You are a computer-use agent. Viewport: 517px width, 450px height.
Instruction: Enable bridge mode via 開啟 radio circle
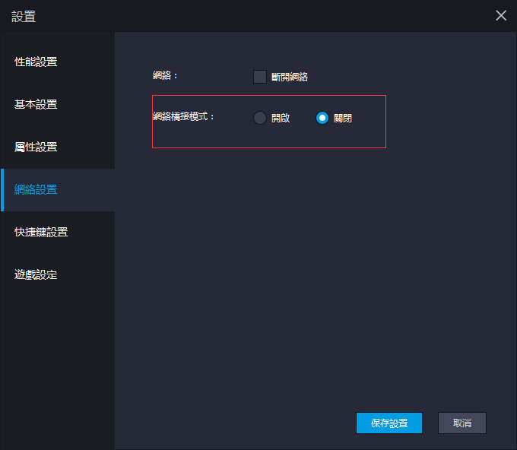(260, 118)
